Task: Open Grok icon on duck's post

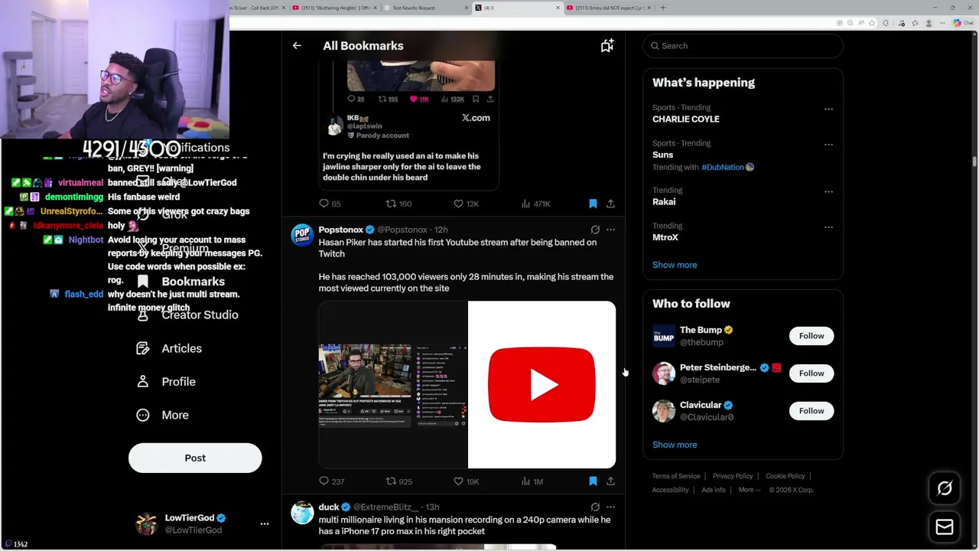Action: (x=595, y=507)
